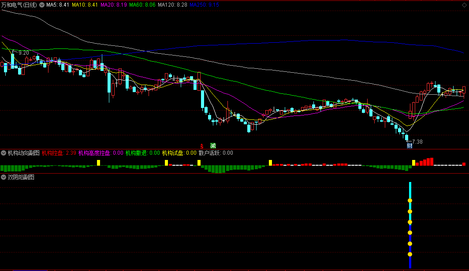The image size is (469, 271).
Task: Click the 机构动向副图 panel name
Action: tap(24, 153)
